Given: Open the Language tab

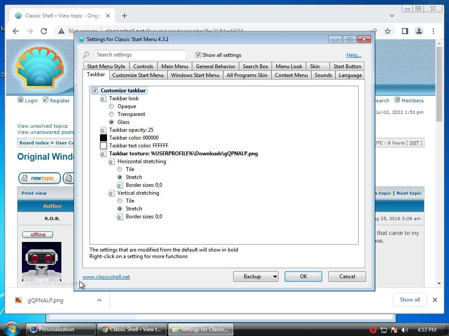Looking at the screenshot, I should coord(350,75).
